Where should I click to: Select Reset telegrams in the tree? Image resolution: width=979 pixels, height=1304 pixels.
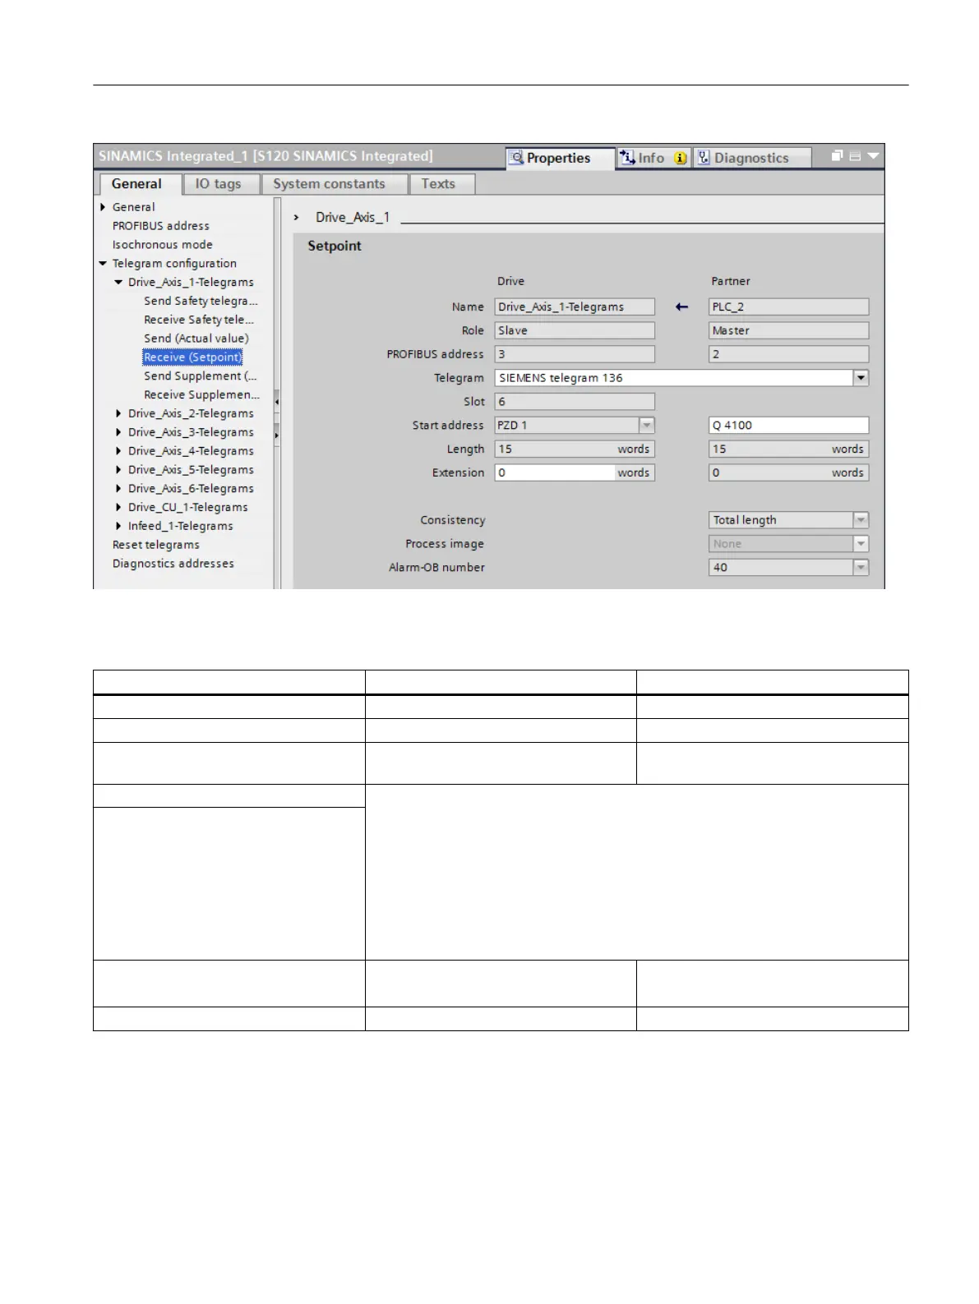click(156, 546)
